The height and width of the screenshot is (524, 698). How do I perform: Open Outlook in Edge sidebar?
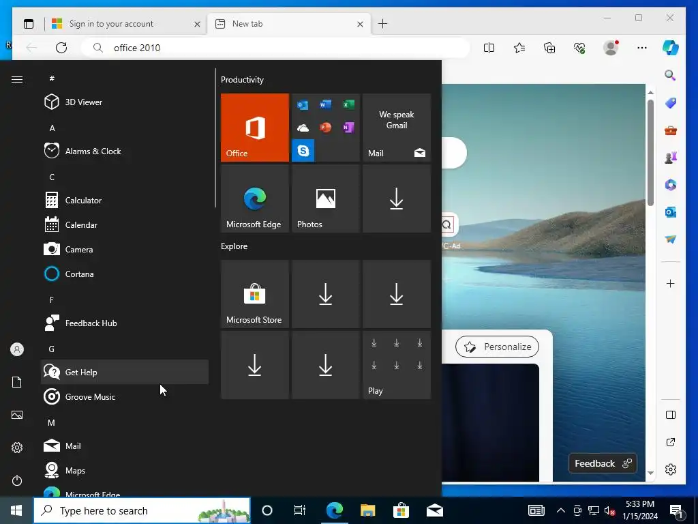click(671, 212)
